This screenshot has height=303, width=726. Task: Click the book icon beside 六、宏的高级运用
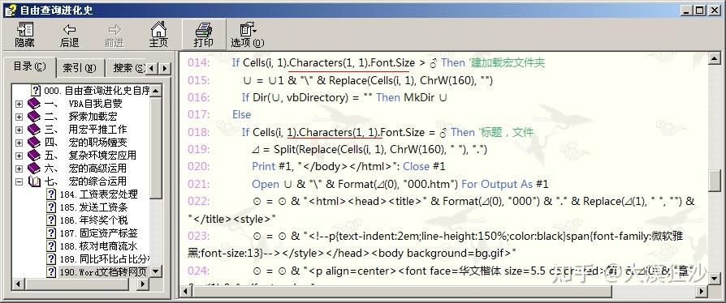pos(34,169)
